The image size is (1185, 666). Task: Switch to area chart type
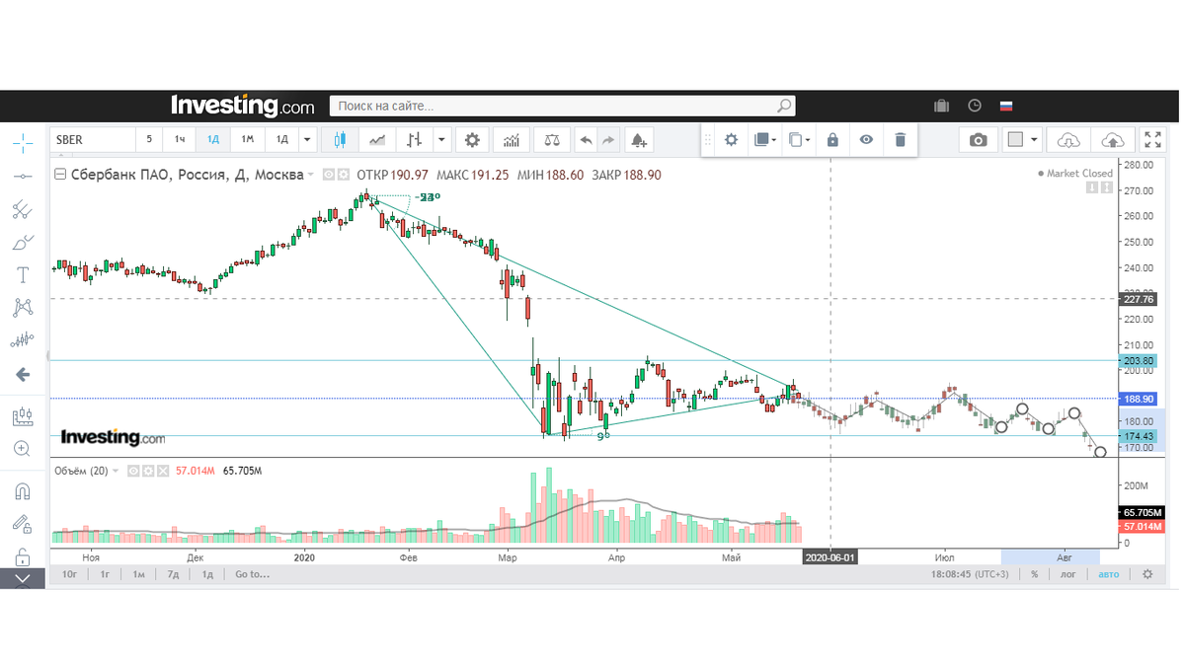click(x=377, y=140)
